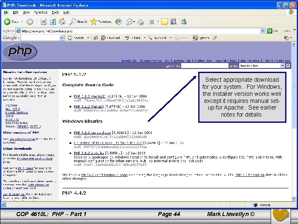Open the Search magnifier in toolbar

tap(78, 22)
